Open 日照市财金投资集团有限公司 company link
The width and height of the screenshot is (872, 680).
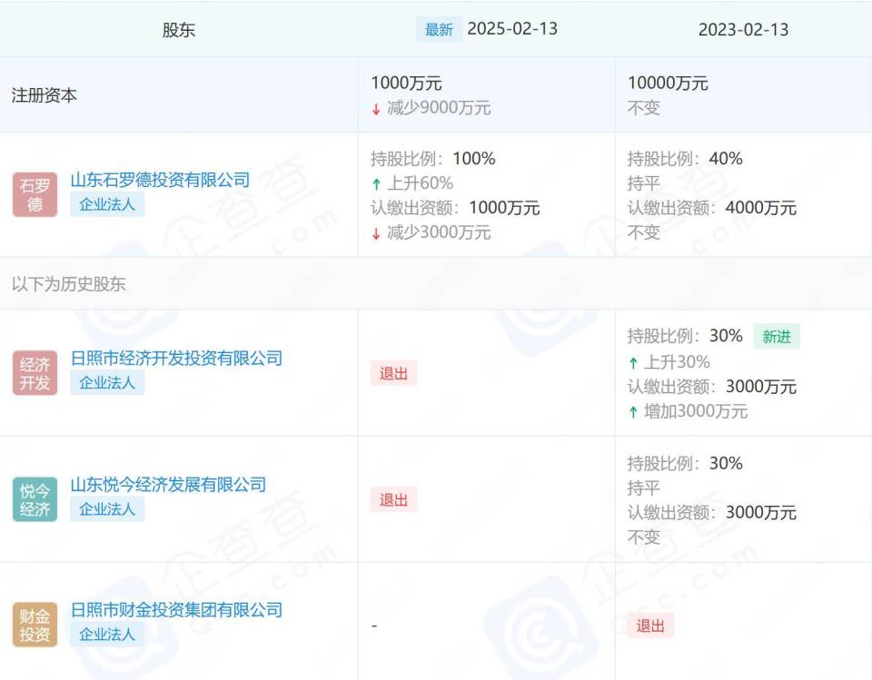[x=176, y=610]
